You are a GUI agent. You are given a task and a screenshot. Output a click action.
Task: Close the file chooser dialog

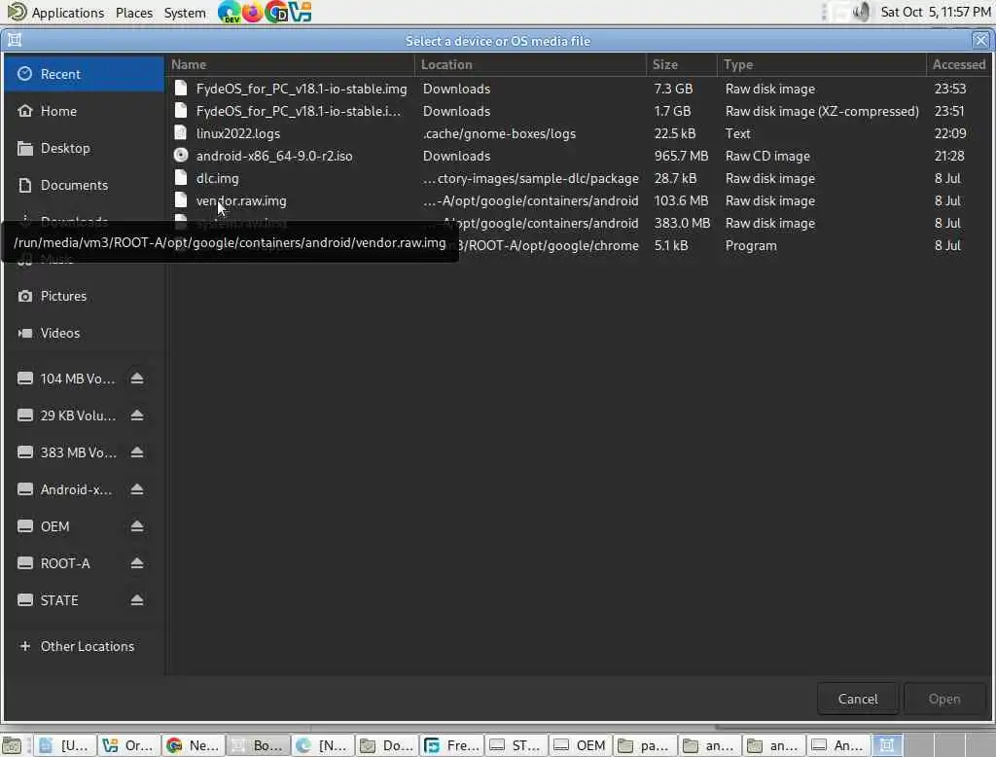tap(980, 41)
